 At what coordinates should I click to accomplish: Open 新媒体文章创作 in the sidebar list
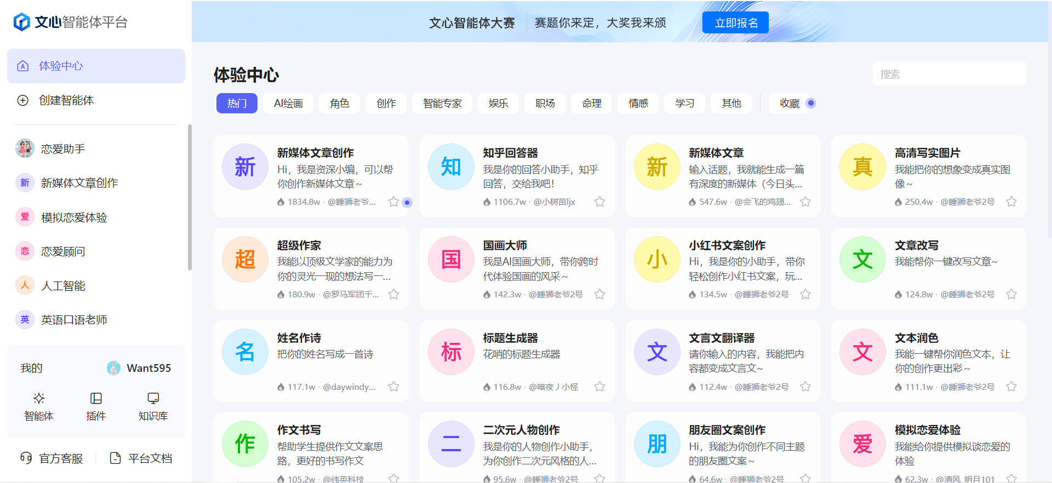79,183
